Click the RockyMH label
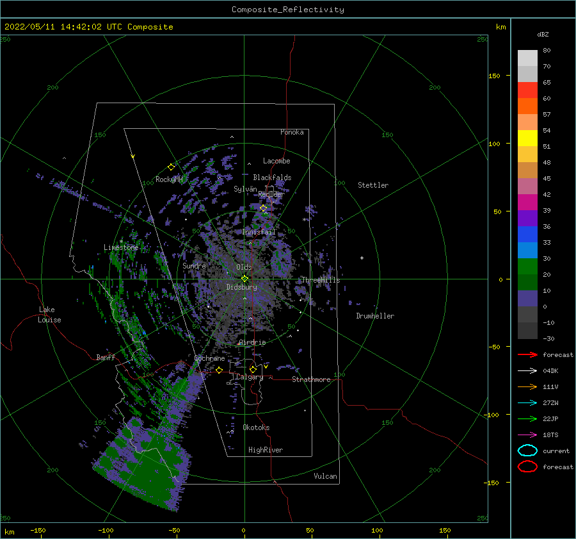This screenshot has height=539, width=576. [x=169, y=179]
